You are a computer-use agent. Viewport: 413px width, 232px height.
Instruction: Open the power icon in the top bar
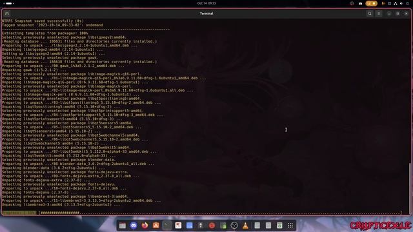point(407,3)
